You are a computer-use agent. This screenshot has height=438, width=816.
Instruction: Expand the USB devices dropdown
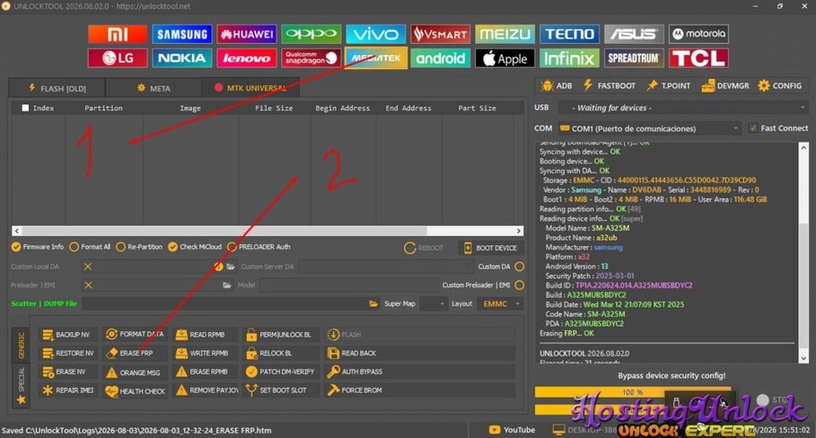tap(684, 108)
